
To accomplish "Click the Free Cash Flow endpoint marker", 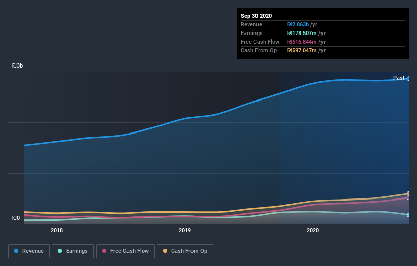I will [x=408, y=197].
